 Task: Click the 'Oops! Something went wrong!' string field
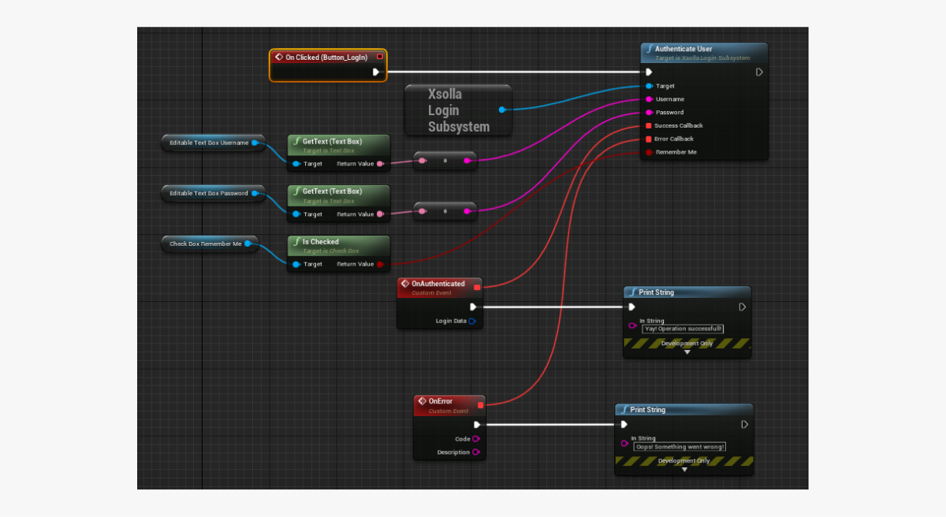tap(680, 446)
